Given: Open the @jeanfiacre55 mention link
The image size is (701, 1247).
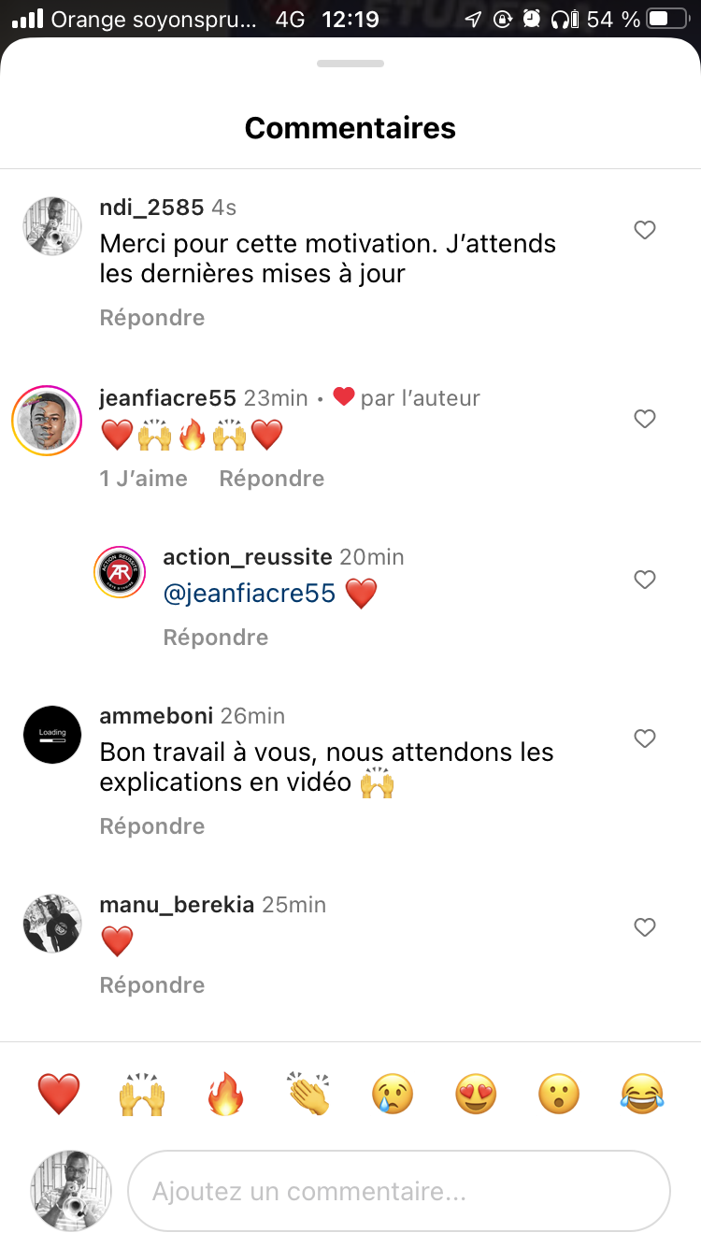Looking at the screenshot, I should coord(249,594).
